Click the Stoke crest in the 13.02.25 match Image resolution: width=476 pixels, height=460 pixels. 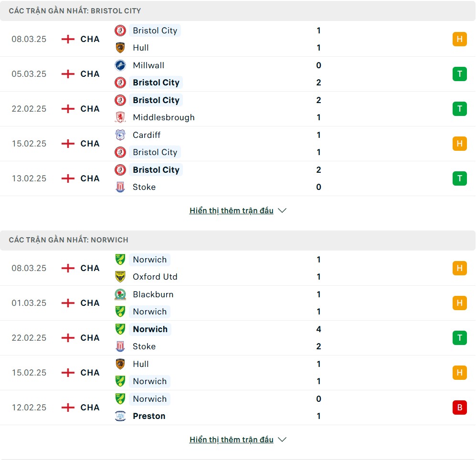pyautogui.click(x=120, y=187)
